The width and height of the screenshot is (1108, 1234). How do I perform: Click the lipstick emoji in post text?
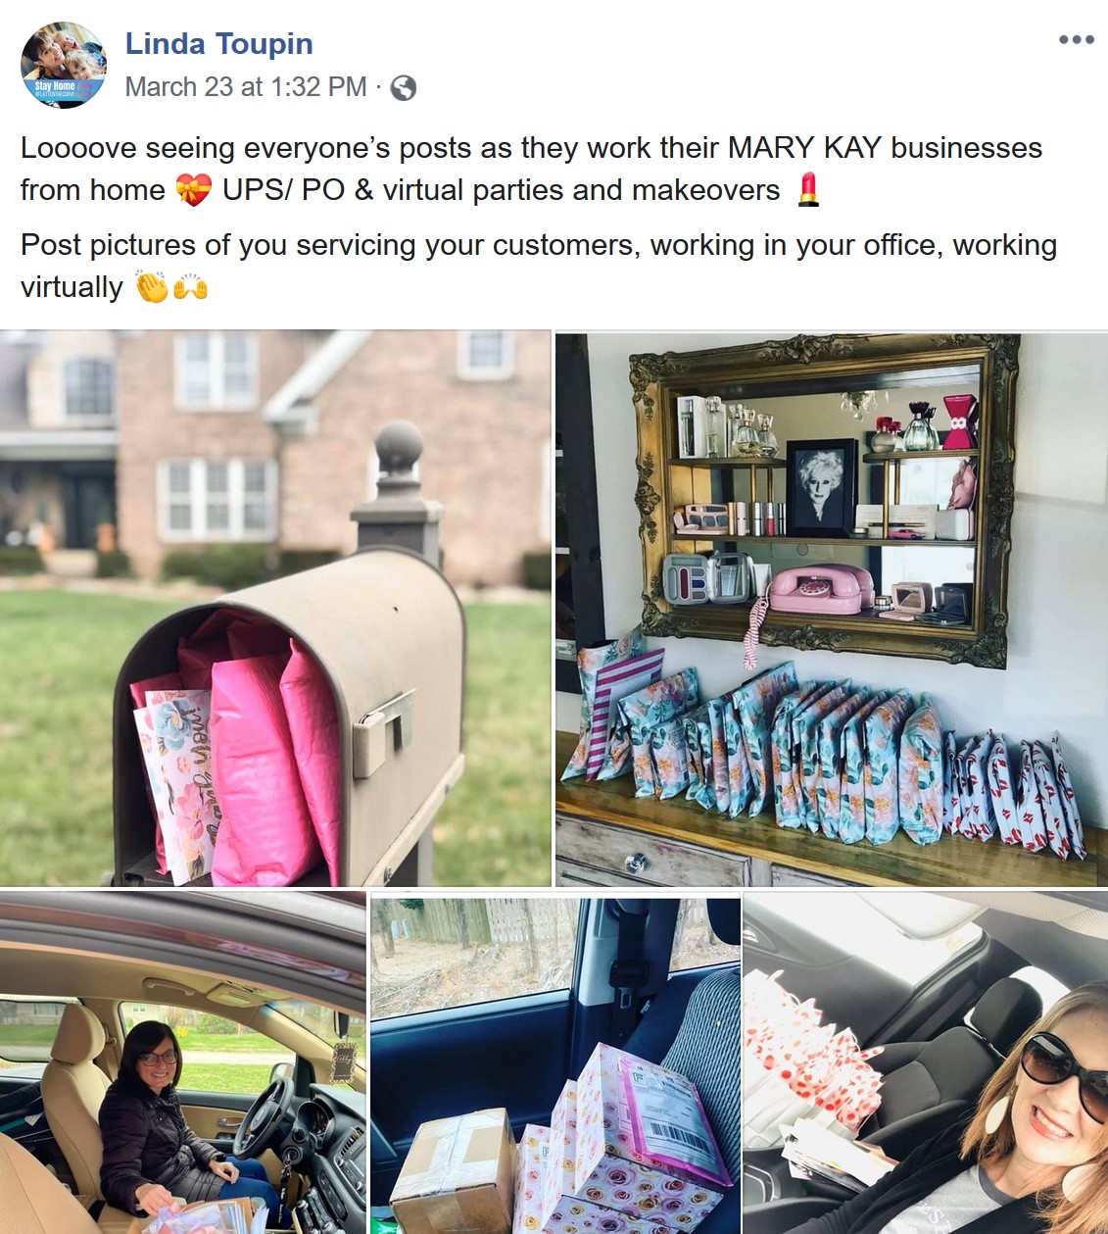[x=808, y=189]
